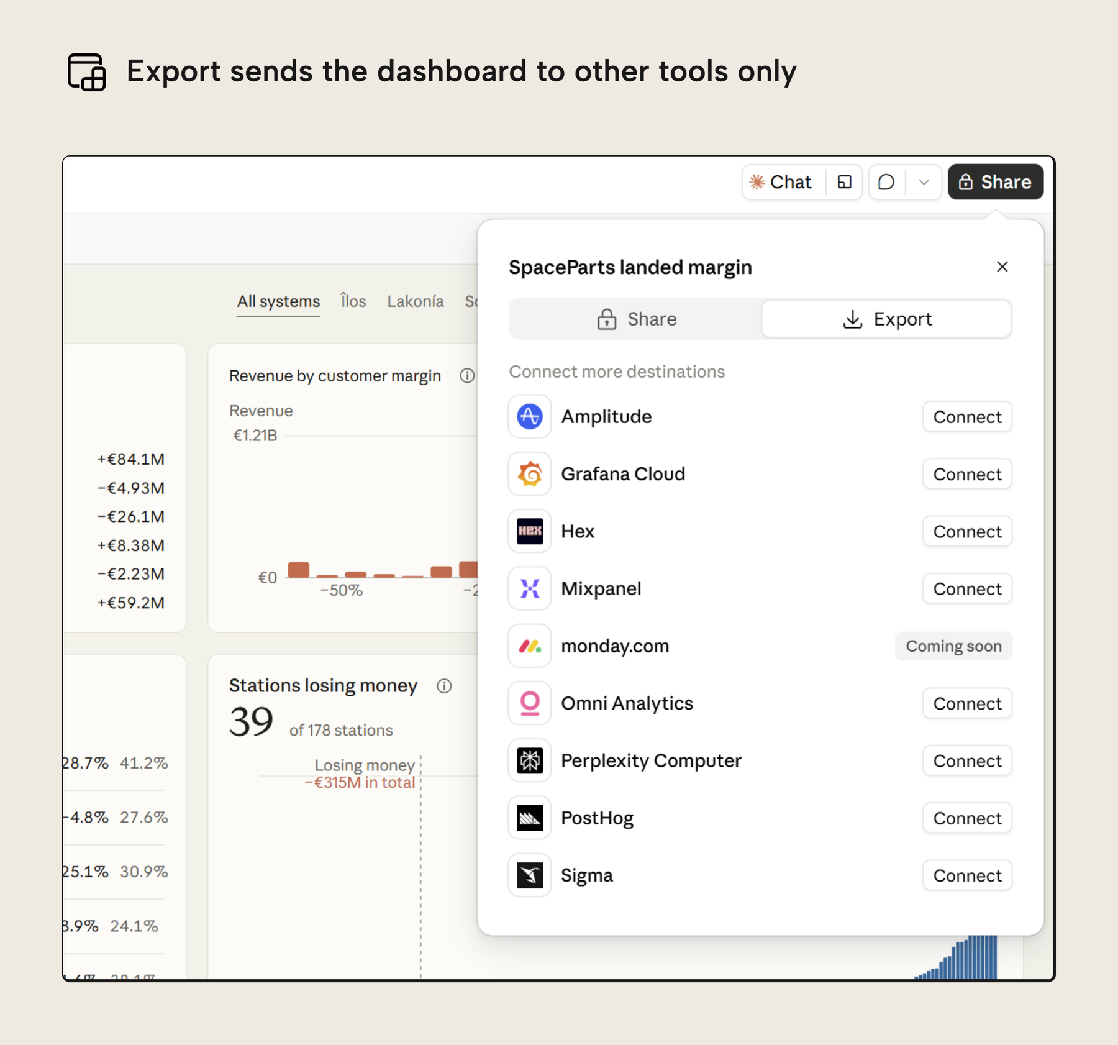This screenshot has width=1118, height=1045.
Task: Switch to the Îlos tab
Action: point(353,301)
